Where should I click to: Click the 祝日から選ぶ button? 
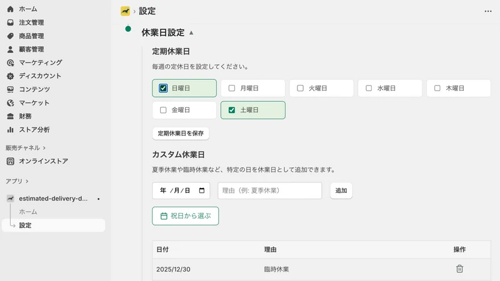click(x=185, y=216)
